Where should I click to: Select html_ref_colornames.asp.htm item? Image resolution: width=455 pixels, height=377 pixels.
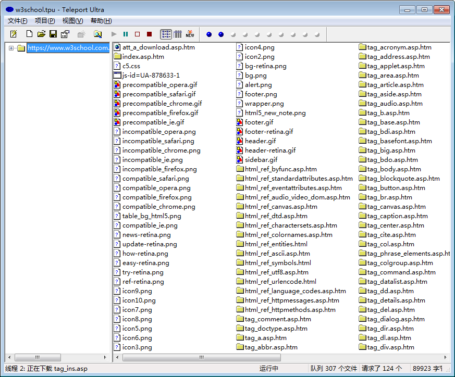(288, 235)
